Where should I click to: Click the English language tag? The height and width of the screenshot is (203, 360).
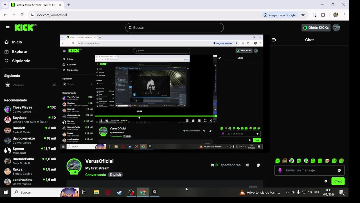(115, 175)
